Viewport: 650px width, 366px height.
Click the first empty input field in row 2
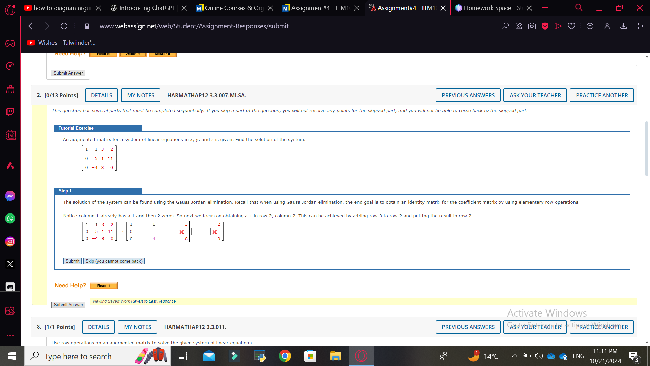pos(145,231)
